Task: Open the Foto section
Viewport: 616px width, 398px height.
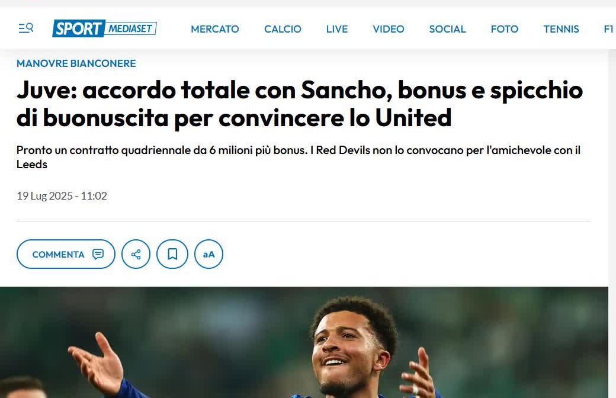Action: tap(505, 29)
